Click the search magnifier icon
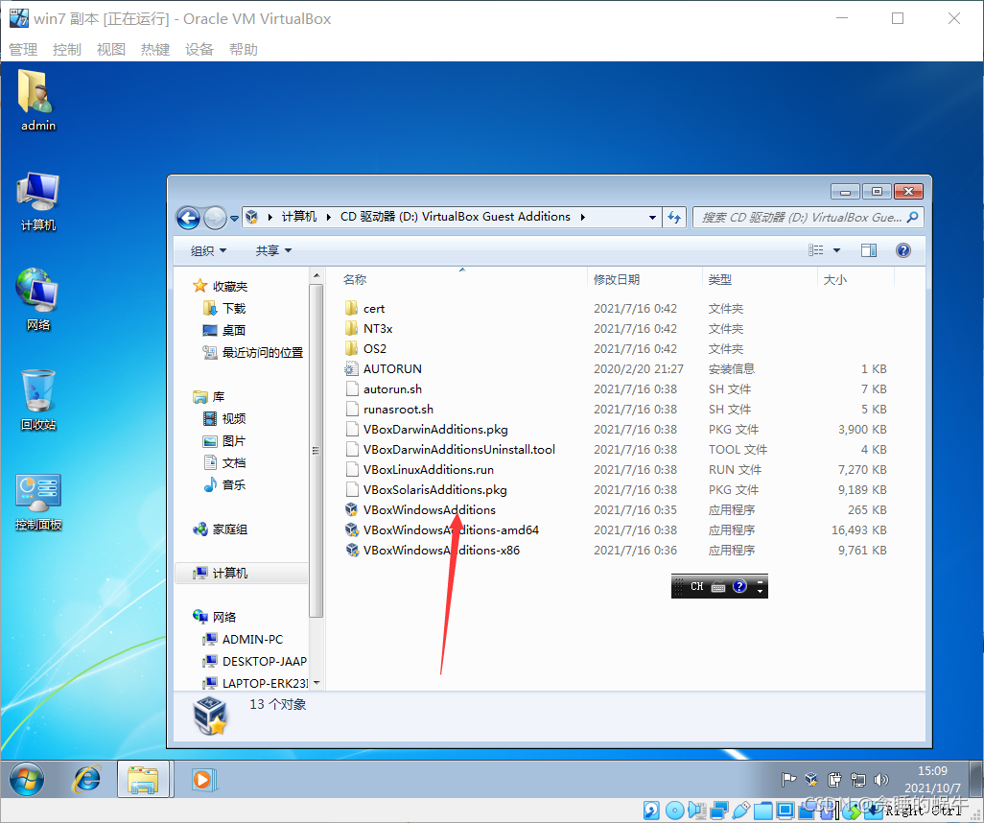This screenshot has height=823, width=984. [912, 217]
